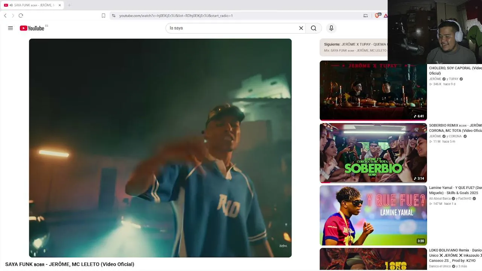Open the Lamine Yamal video thumbnail
The height and width of the screenshot is (271, 482).
click(373, 215)
